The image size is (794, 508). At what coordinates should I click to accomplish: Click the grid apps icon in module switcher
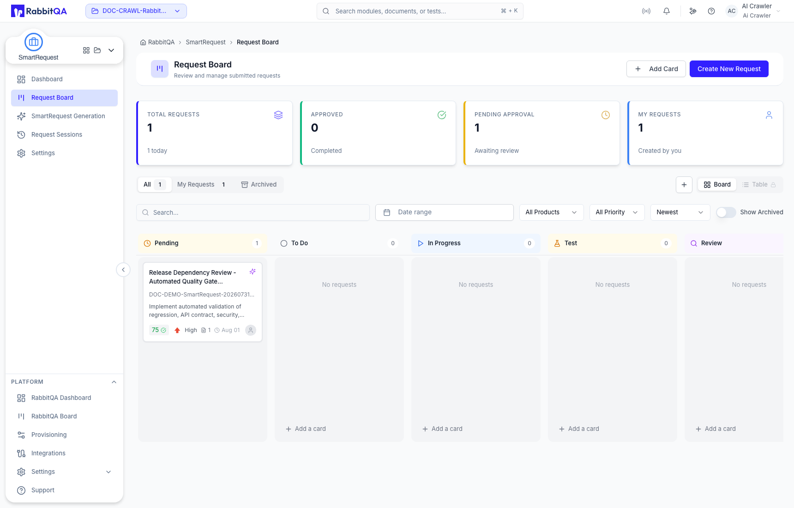[86, 50]
